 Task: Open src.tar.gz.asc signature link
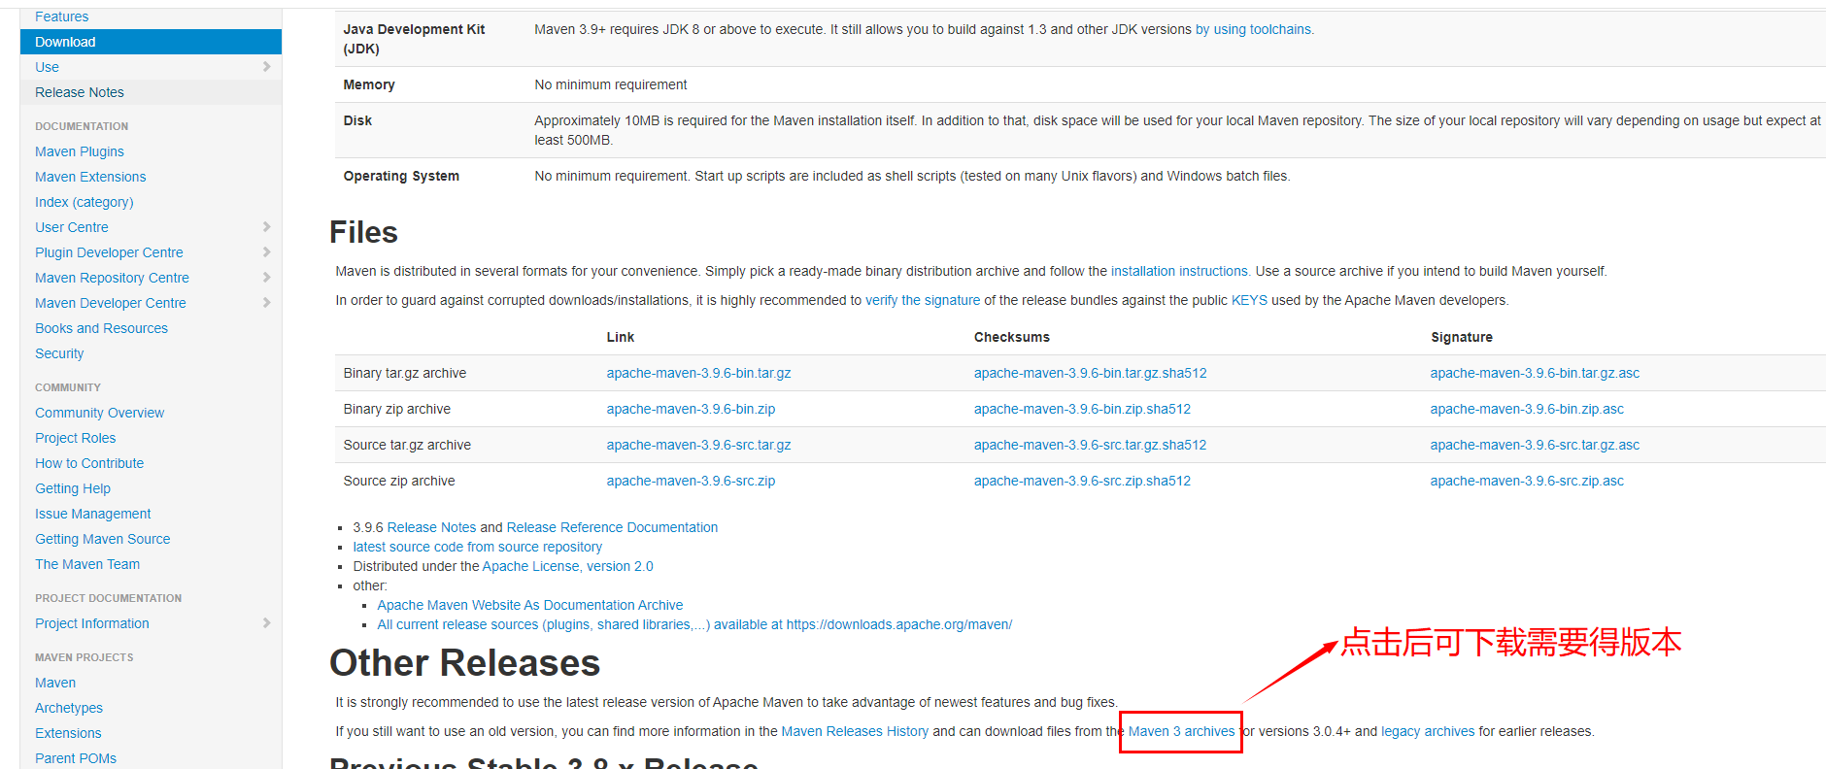(1535, 445)
